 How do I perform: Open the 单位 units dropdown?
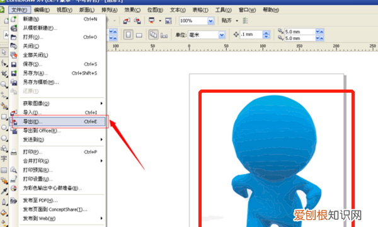coord(222,35)
